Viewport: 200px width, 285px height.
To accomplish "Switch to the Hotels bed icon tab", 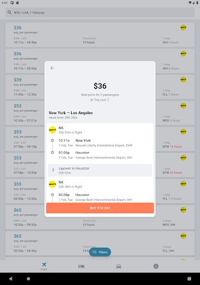I will (81, 267).
